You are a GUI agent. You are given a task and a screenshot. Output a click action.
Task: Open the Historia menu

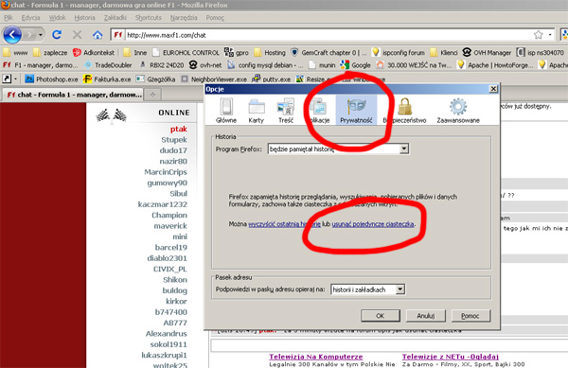point(84,17)
